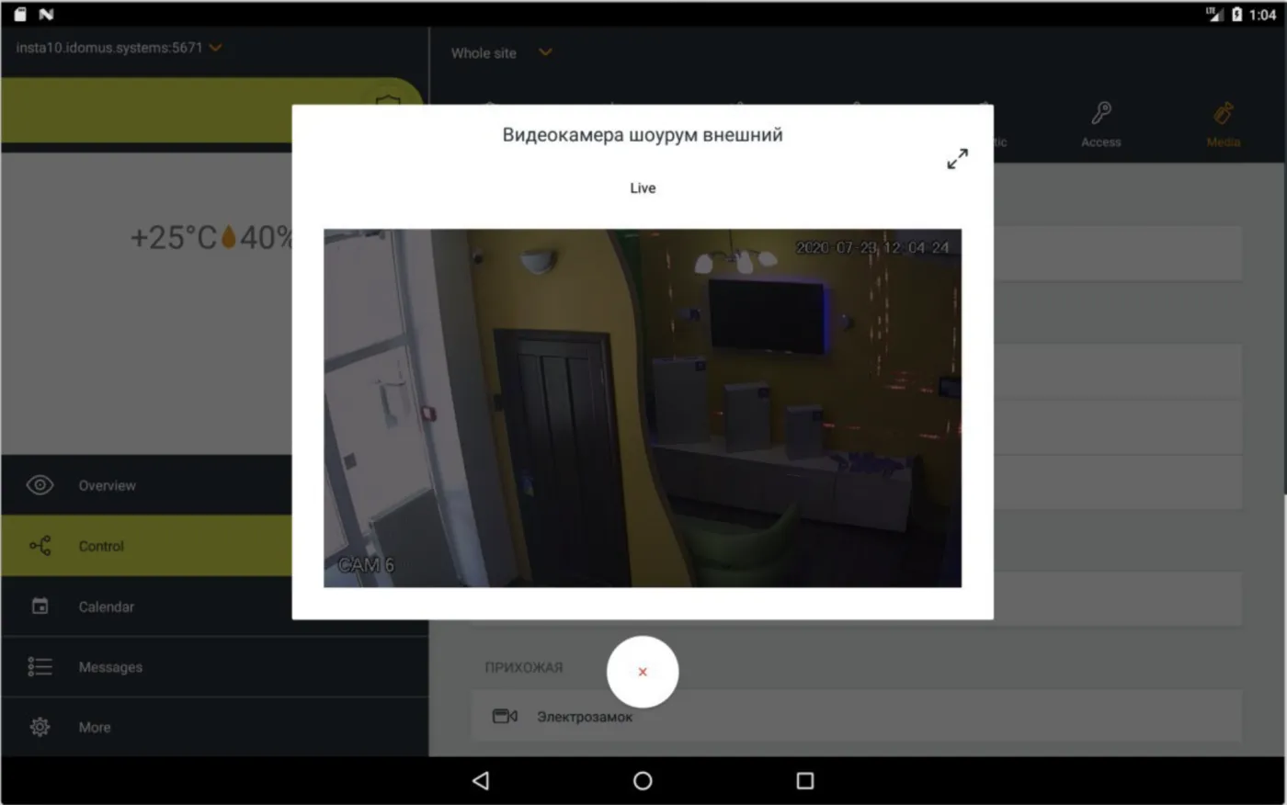Tap the Android home circle button
The height and width of the screenshot is (805, 1287).
click(x=643, y=780)
